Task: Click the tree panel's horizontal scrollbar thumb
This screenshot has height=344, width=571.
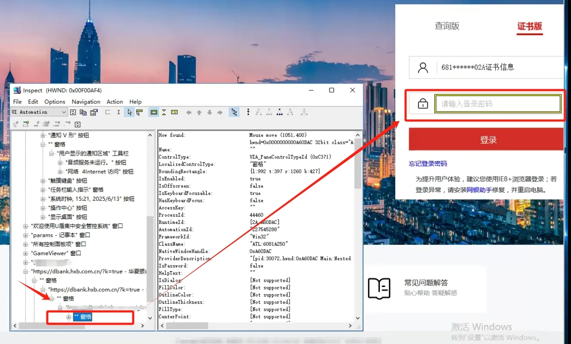Action: pyautogui.click(x=52, y=326)
